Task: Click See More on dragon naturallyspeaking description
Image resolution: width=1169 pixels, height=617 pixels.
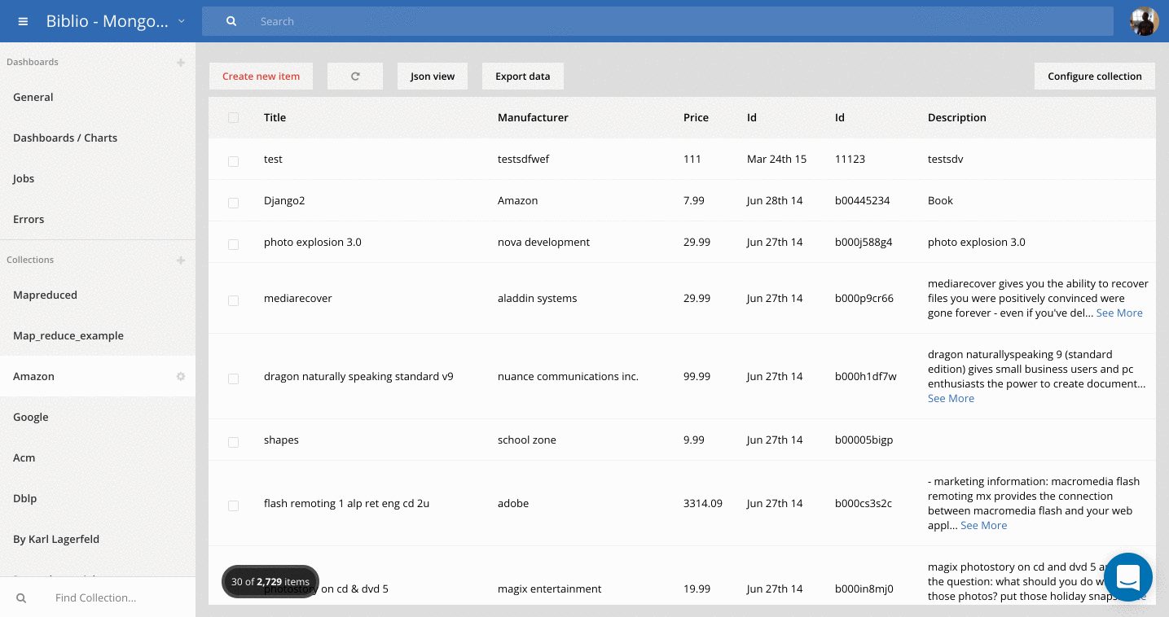Action: (x=951, y=398)
